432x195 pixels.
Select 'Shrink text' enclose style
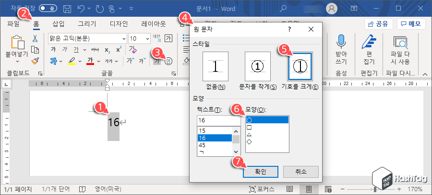click(258, 66)
